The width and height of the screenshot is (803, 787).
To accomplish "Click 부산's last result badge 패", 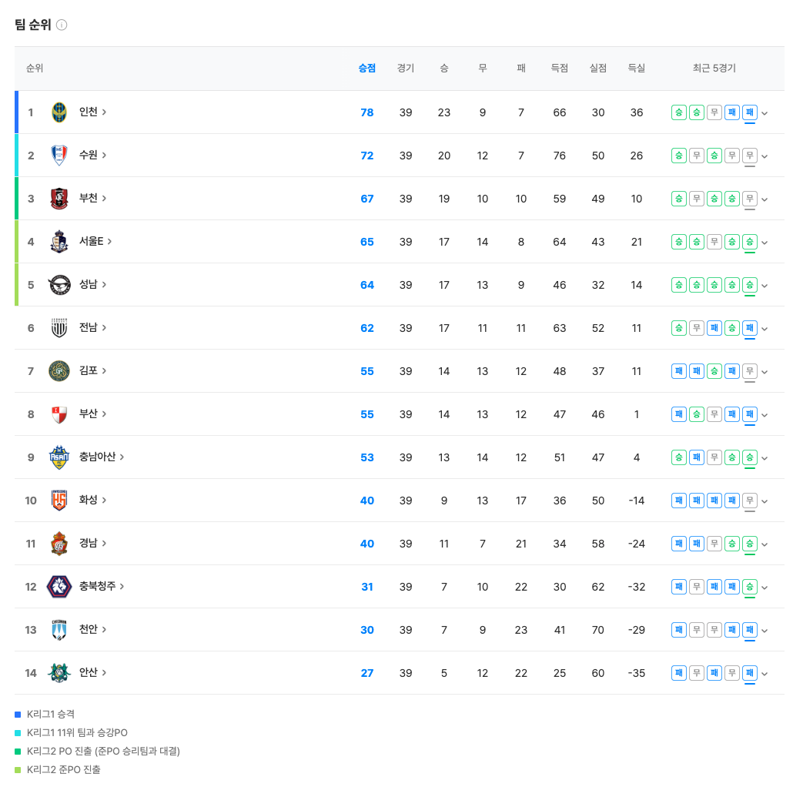I will pos(749,414).
